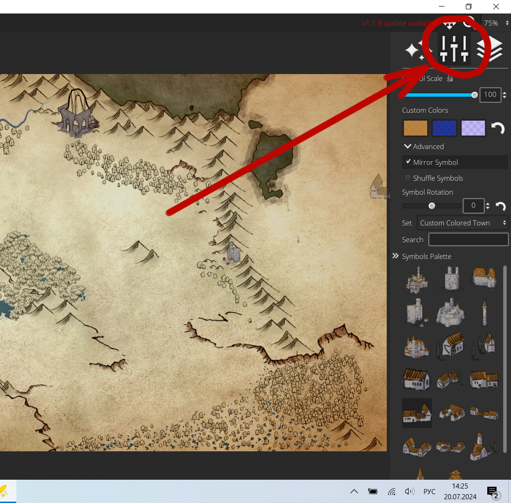Click the Symbol Scale stepper arrows
The height and width of the screenshot is (503, 511).
click(x=504, y=95)
